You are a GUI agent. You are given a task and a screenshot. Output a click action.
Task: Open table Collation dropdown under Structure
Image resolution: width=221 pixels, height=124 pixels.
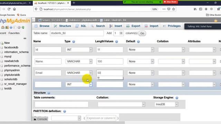tap(121, 104)
